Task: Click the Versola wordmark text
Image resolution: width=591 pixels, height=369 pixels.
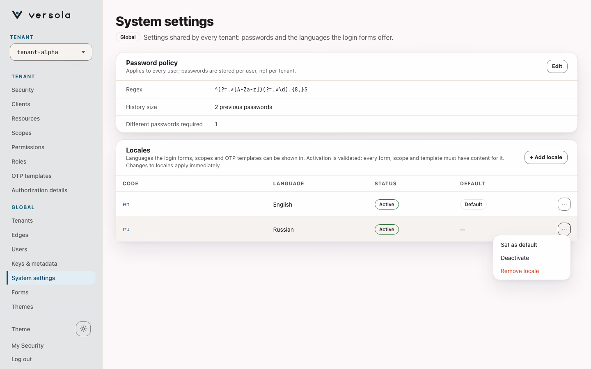Action: (50, 15)
